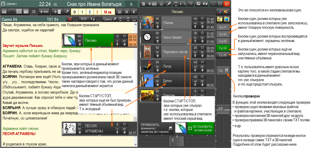Run the checks button Сц !!!
Viewport: 313px width, 148px height.
223,70
